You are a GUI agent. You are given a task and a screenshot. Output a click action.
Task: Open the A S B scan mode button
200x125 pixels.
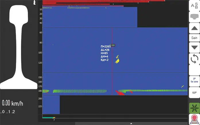coord(194,6)
